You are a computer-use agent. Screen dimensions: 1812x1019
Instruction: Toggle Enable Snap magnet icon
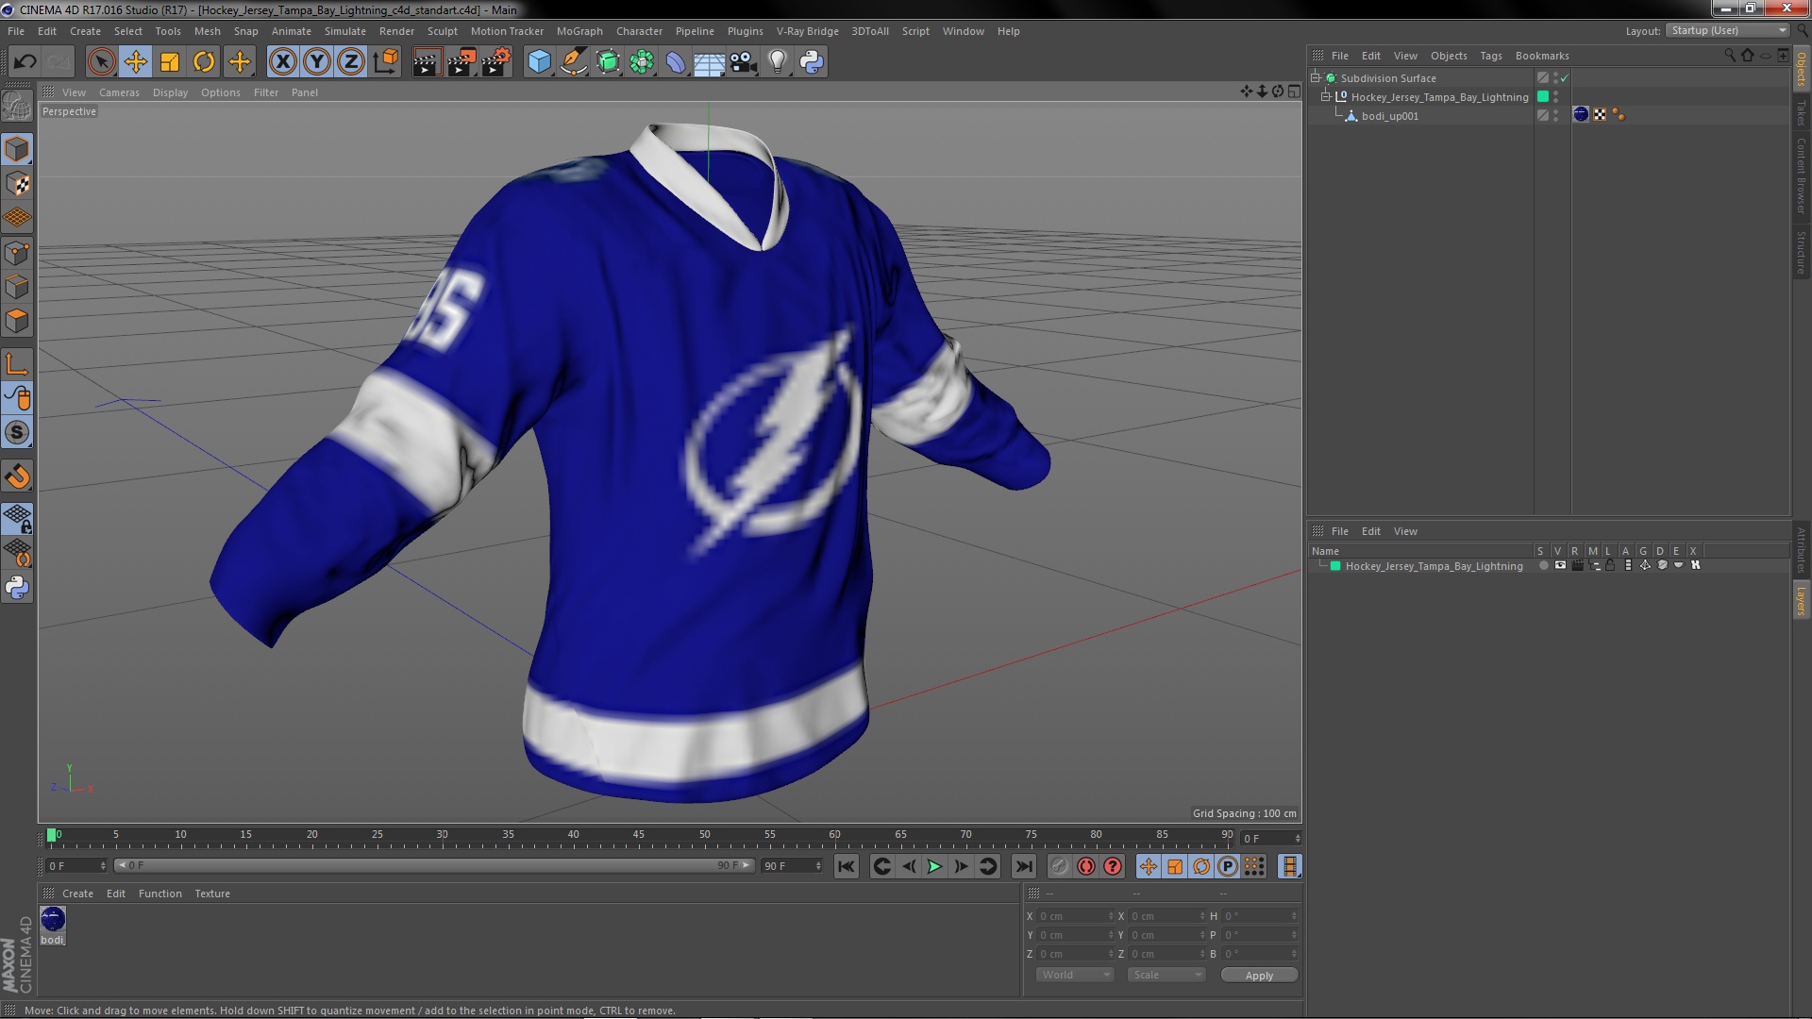pos(17,476)
